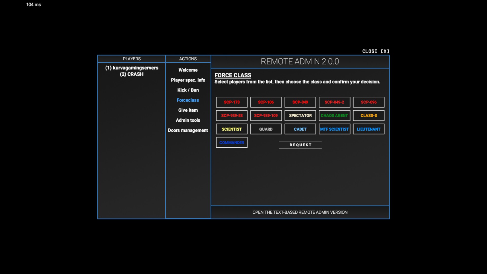Select player (2) CRASH
487x274 pixels.
(x=132, y=74)
